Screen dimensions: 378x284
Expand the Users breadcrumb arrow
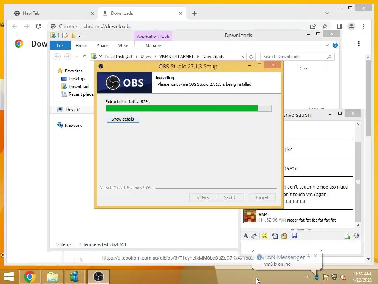pyautogui.click(x=155, y=57)
